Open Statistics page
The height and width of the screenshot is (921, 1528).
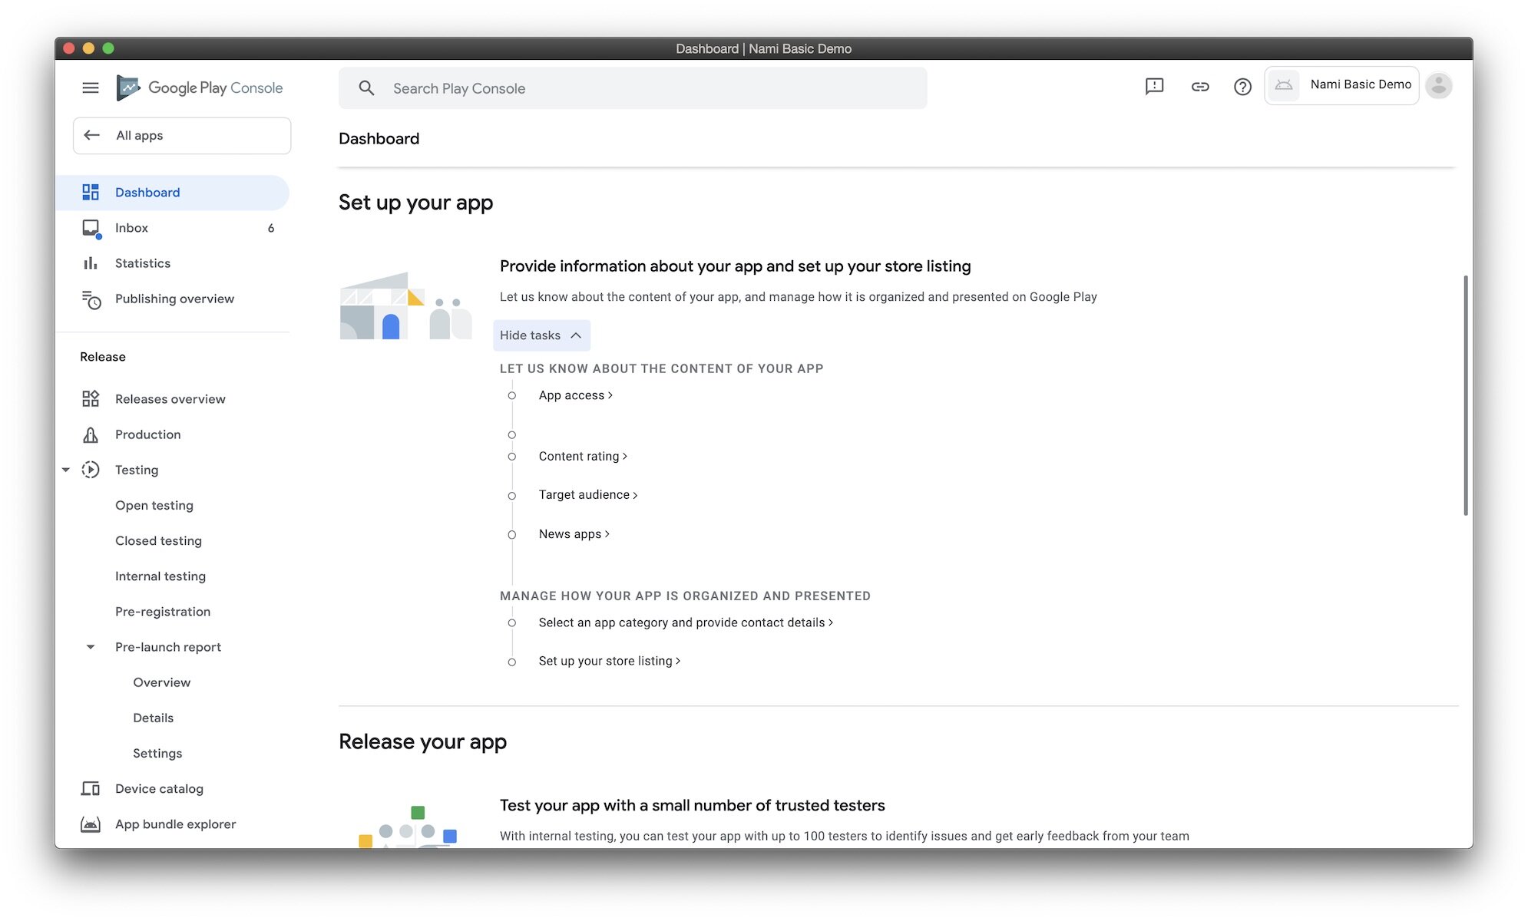(x=172, y=263)
